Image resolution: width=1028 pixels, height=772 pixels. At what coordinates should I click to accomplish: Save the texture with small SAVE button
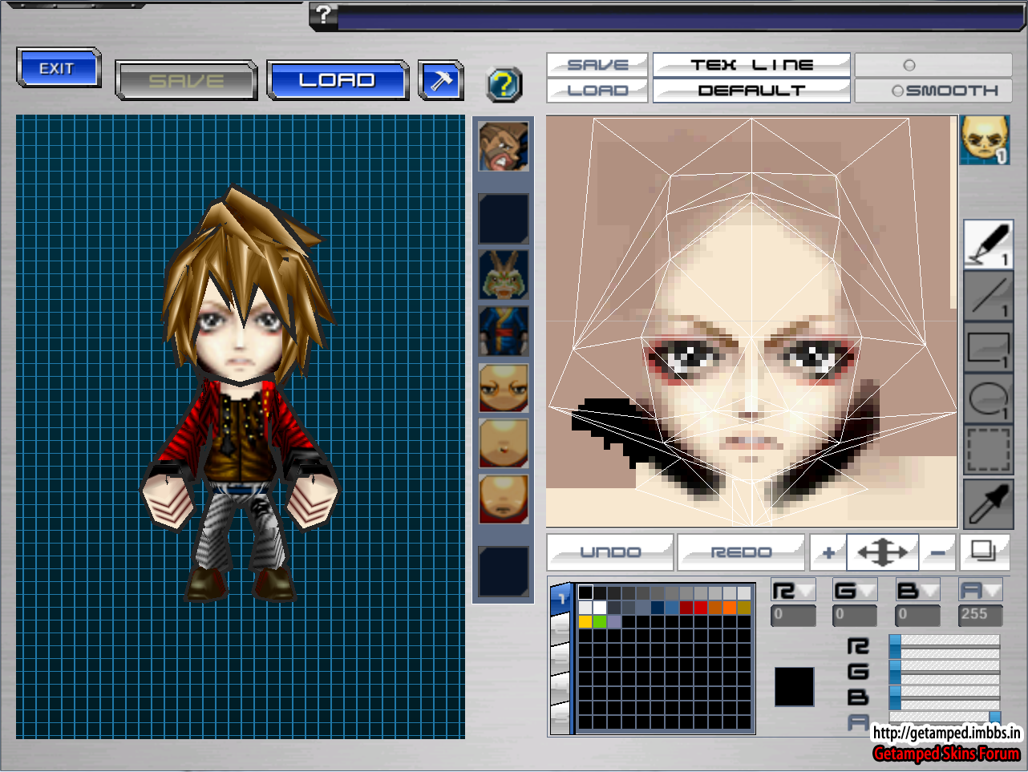(597, 65)
